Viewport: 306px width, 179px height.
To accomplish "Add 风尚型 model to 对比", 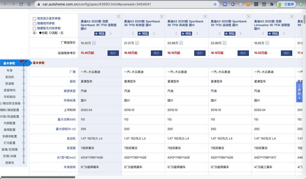I will (x=186, y=34).
